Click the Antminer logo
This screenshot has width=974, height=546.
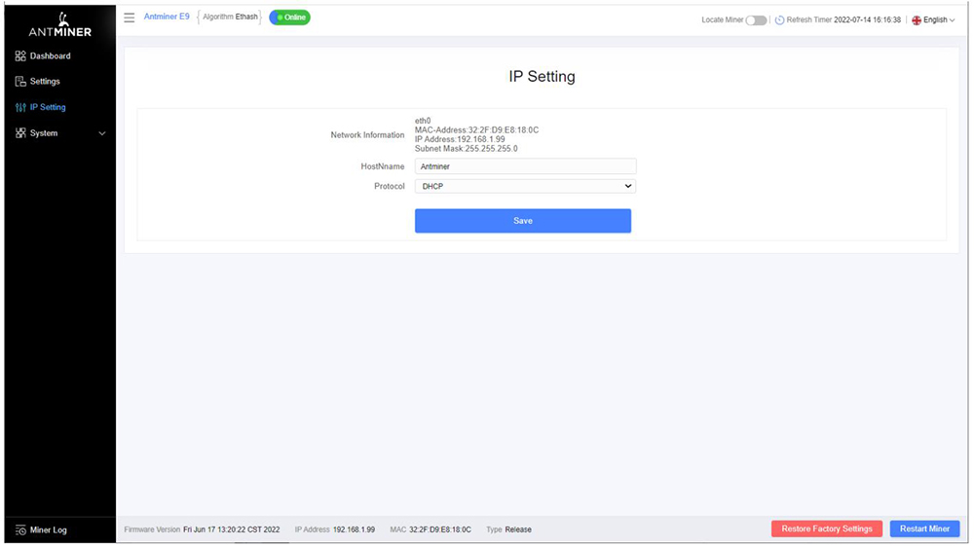60,24
